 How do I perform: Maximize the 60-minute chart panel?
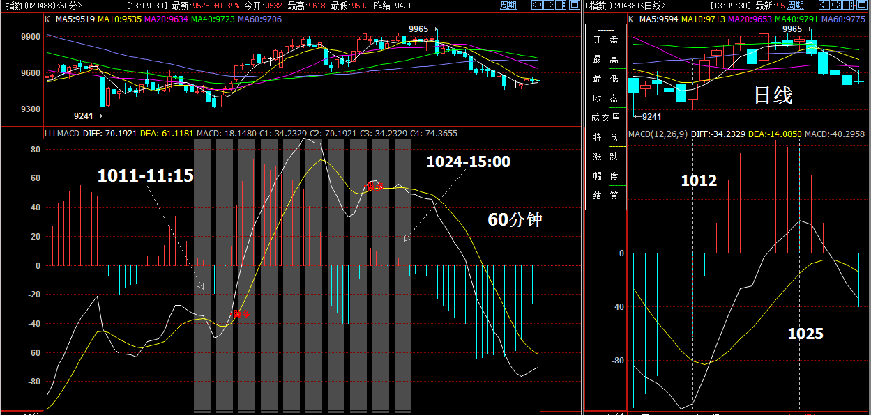coord(573,6)
